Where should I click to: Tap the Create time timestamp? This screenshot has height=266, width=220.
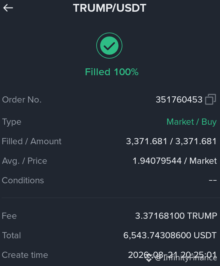(x=172, y=255)
